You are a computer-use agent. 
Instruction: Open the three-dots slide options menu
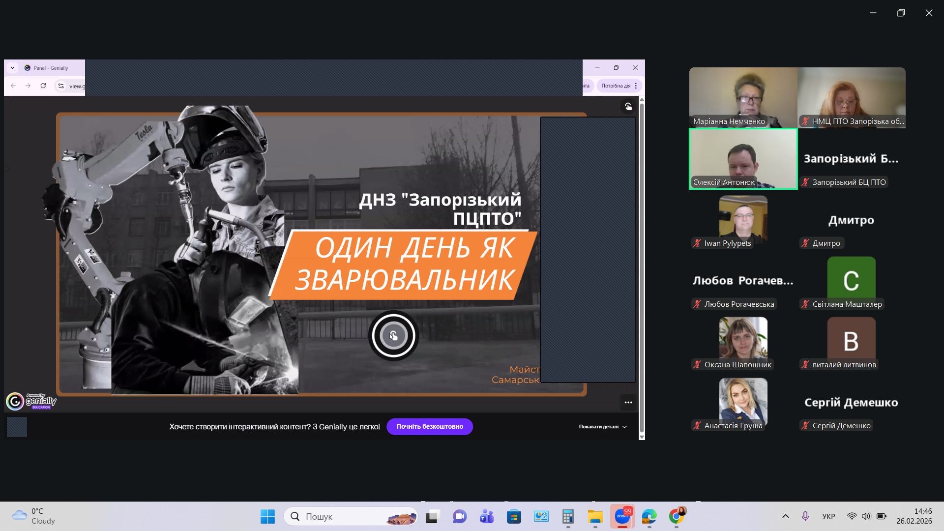[x=628, y=402]
